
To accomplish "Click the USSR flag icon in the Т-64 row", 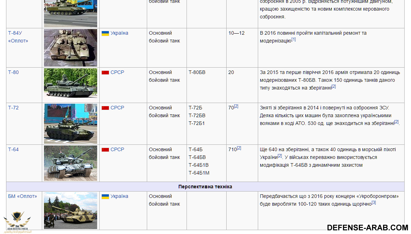I will pyautogui.click(x=105, y=150).
